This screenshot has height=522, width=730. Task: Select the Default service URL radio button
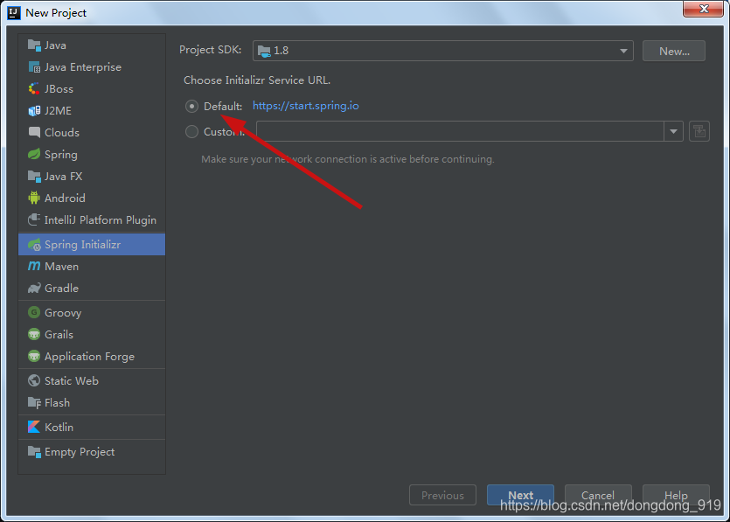191,106
